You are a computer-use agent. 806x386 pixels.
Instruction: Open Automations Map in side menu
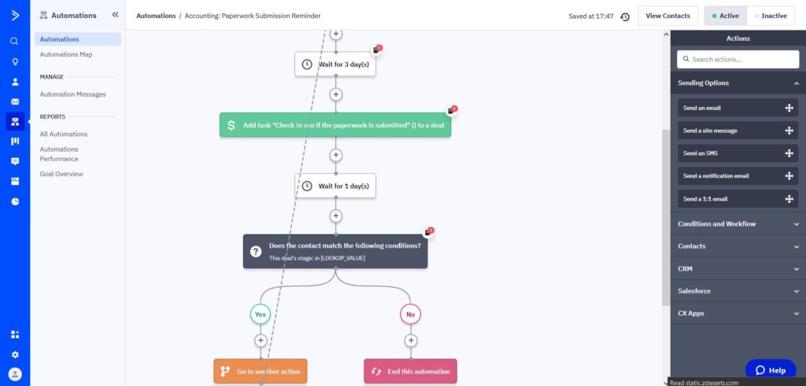pyautogui.click(x=66, y=54)
